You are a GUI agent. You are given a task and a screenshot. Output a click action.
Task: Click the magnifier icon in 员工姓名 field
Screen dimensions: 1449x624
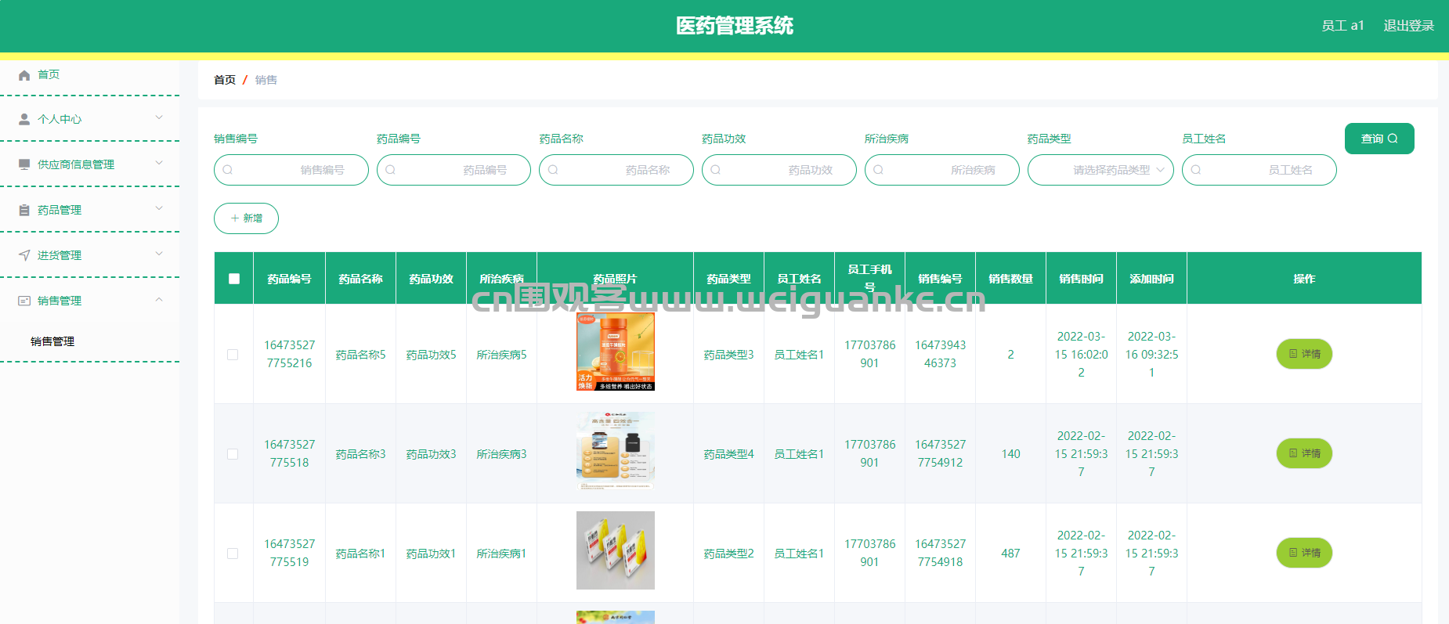point(1196,170)
